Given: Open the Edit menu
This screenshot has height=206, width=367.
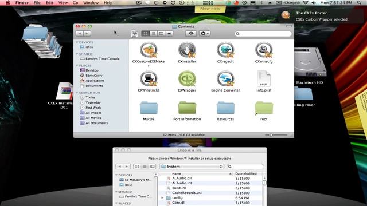Looking at the screenshot, I should point(49,3).
